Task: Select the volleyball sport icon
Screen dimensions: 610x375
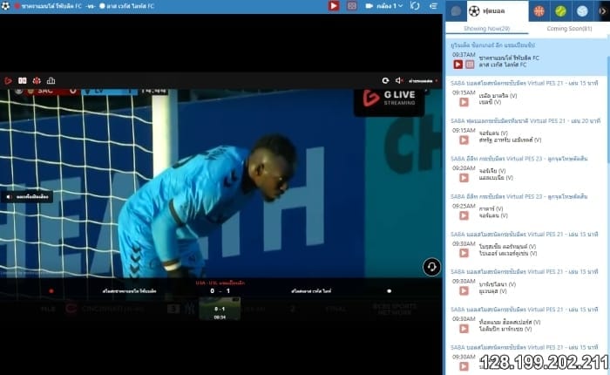Action: [582, 11]
